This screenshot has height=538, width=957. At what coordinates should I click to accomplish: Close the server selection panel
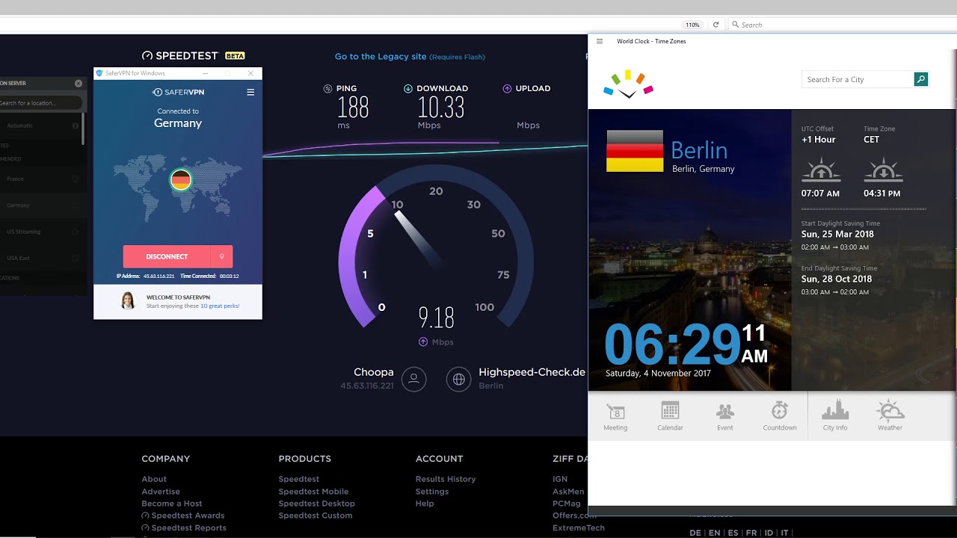79,84
